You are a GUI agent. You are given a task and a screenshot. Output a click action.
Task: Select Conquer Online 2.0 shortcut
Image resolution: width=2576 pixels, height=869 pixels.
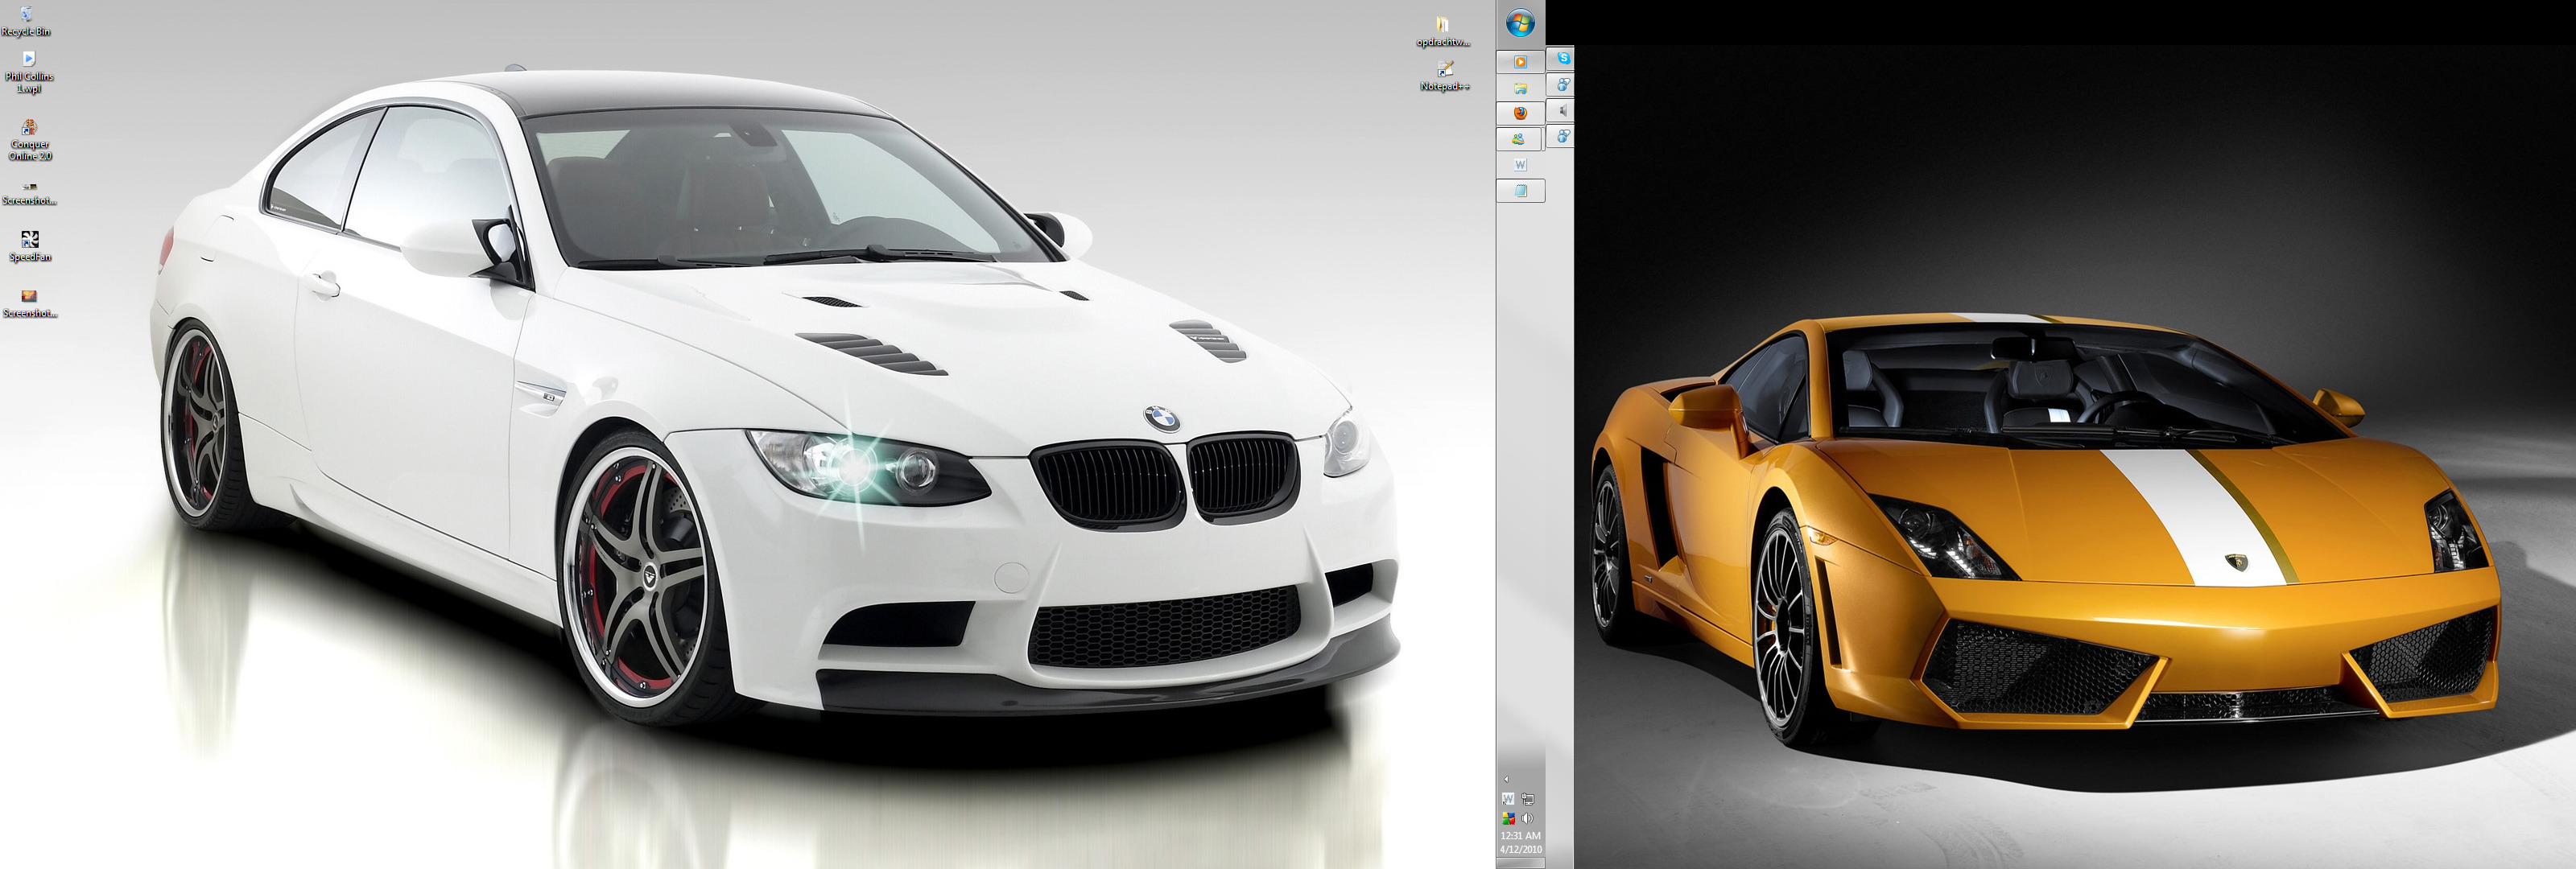tap(29, 140)
